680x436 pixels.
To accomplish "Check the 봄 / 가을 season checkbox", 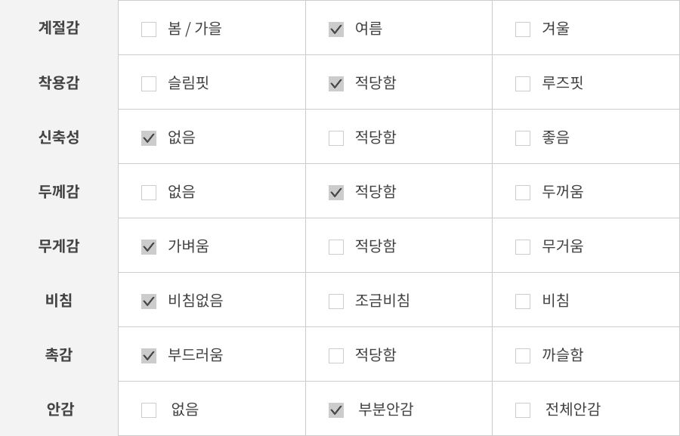I will (149, 29).
